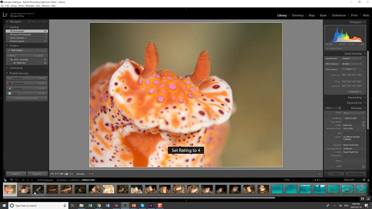Select Loupe view icon in toolbar

[x=57, y=174]
